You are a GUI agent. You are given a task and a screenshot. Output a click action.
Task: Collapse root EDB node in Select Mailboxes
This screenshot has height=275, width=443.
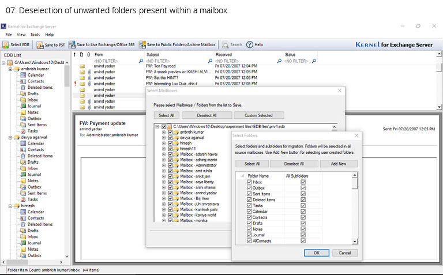[x=157, y=127]
